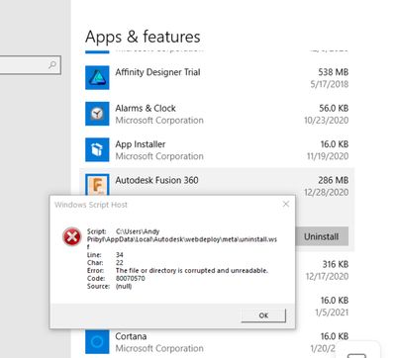Click the search magnifier icon
Screen dimensions: 396x358
[x=52, y=65]
